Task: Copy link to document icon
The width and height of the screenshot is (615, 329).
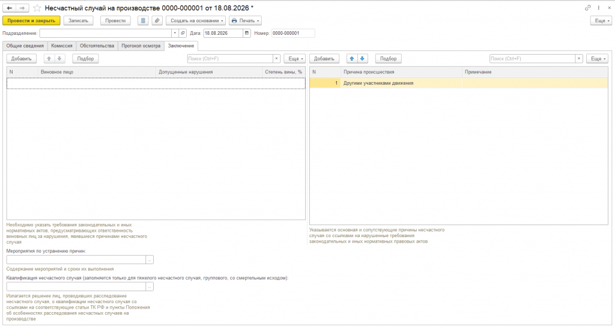Action: click(x=587, y=8)
